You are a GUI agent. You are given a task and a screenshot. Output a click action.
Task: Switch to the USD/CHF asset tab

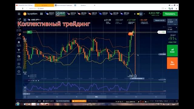click(93, 14)
